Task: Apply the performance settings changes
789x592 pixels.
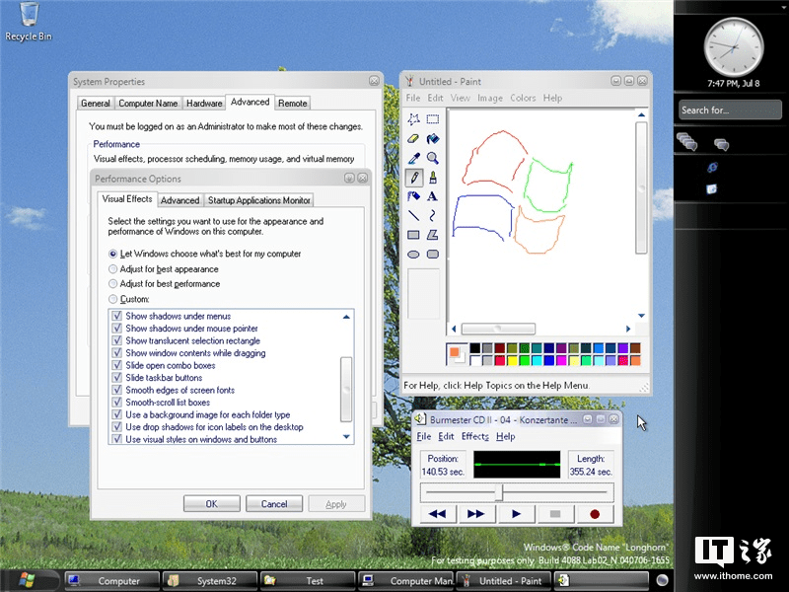Action: tap(336, 503)
